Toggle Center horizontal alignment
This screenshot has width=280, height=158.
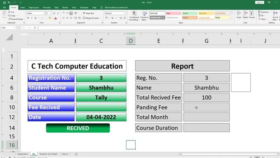coord(67,18)
